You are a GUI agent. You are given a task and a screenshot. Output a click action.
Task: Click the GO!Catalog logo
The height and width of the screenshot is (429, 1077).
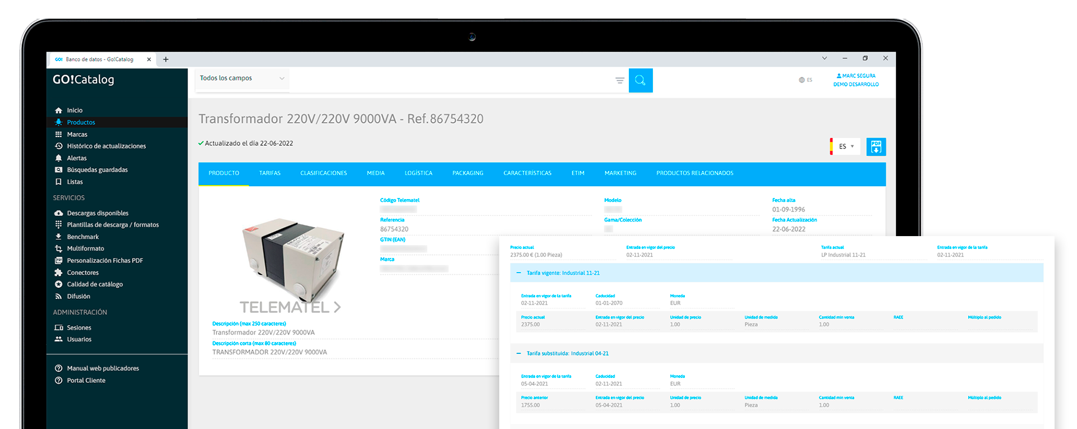click(x=84, y=80)
